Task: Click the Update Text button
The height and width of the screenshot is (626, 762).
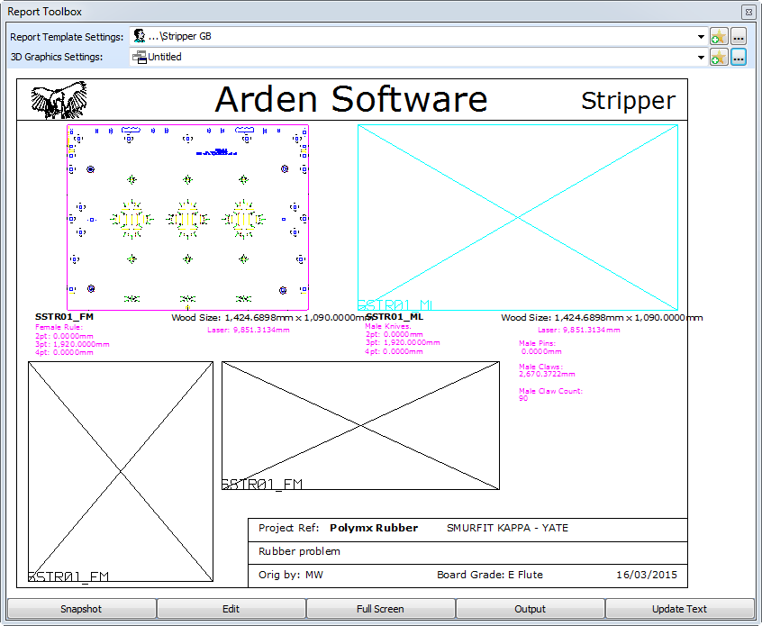Action: [x=679, y=609]
